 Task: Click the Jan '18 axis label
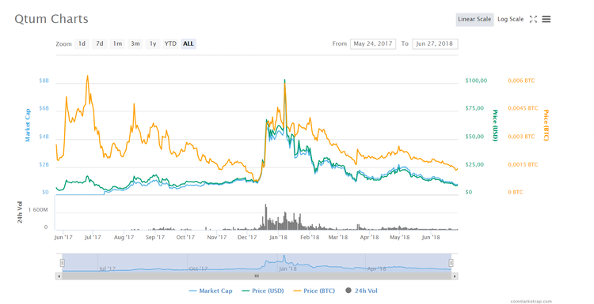279,237
